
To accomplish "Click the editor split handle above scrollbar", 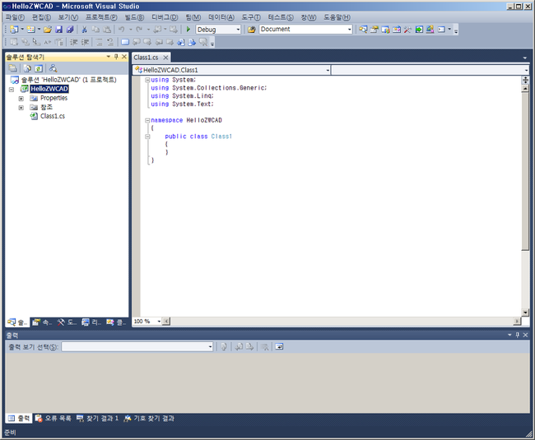I will click(x=525, y=81).
